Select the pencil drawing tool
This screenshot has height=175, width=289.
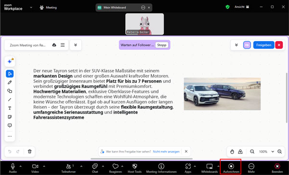(10, 82)
